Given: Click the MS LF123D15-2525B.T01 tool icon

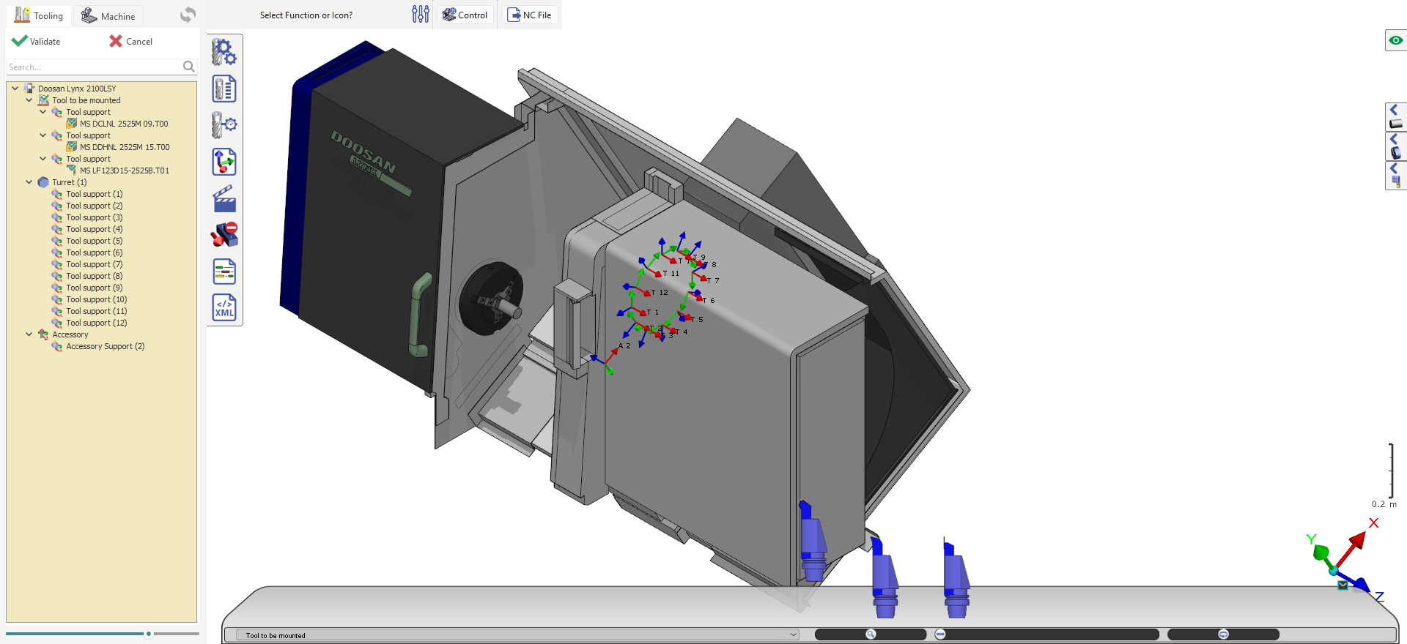Looking at the screenshot, I should 72,171.
